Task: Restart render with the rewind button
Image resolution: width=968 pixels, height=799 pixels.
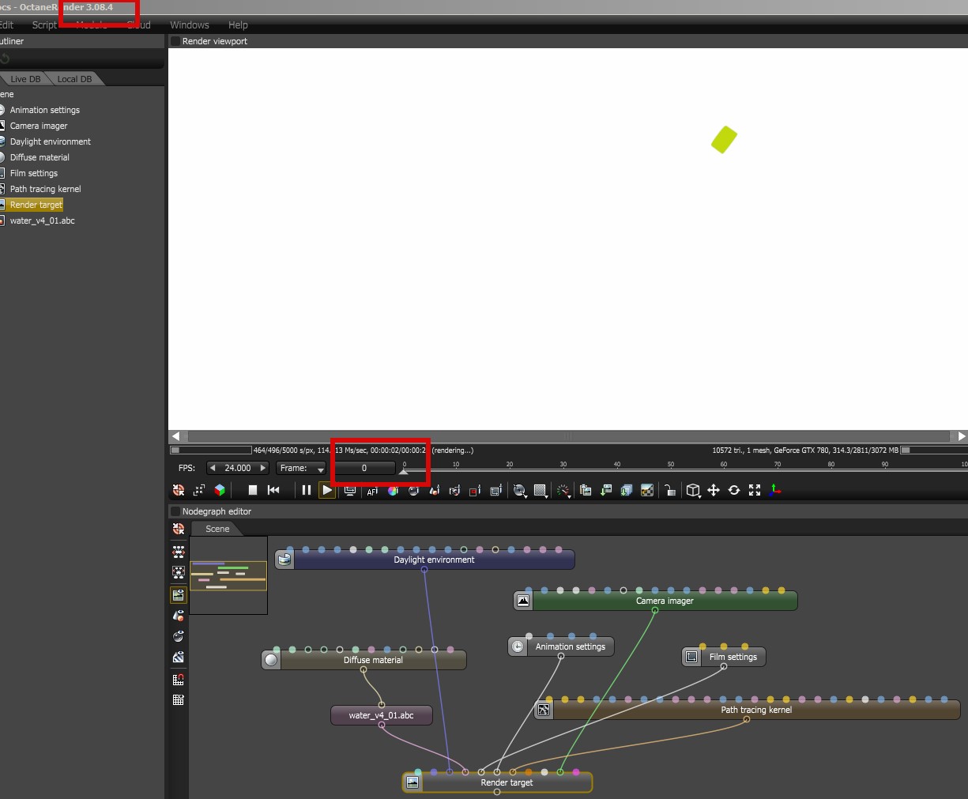Action: (x=273, y=490)
